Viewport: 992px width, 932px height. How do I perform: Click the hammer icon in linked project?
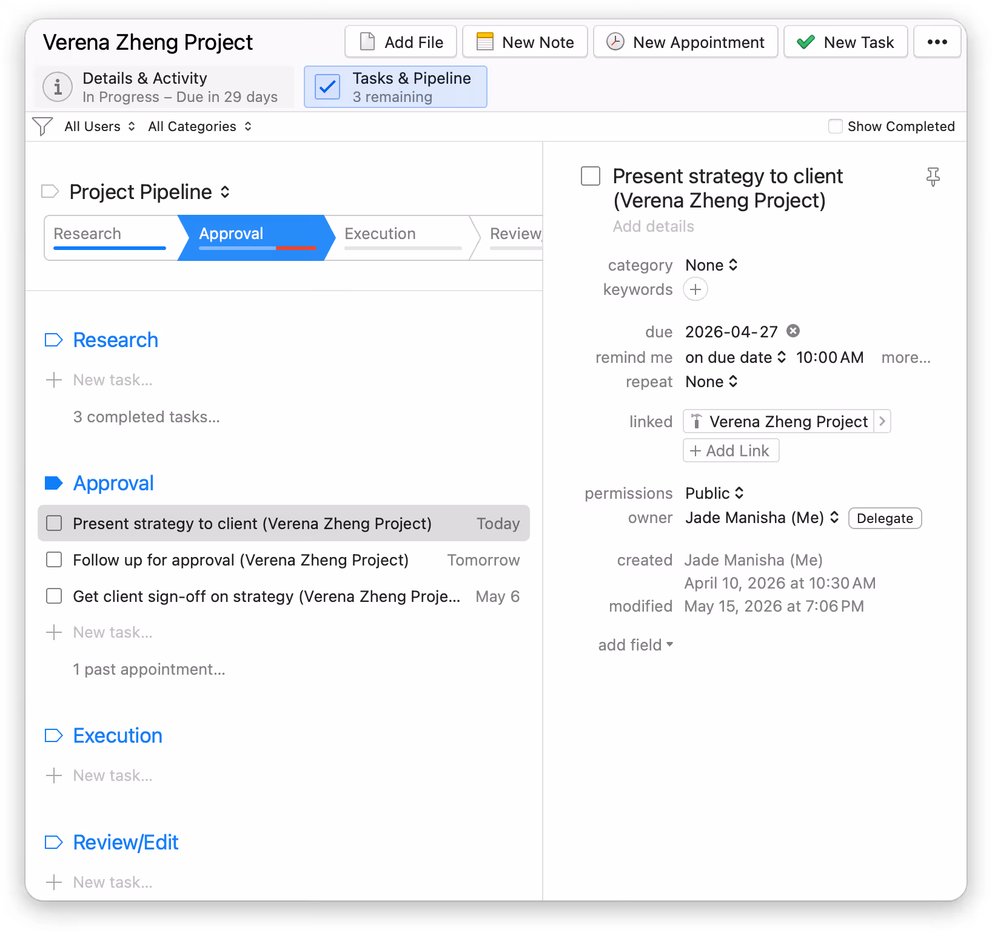click(697, 421)
